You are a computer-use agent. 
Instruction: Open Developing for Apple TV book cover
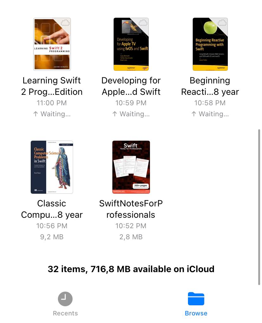[131, 44]
